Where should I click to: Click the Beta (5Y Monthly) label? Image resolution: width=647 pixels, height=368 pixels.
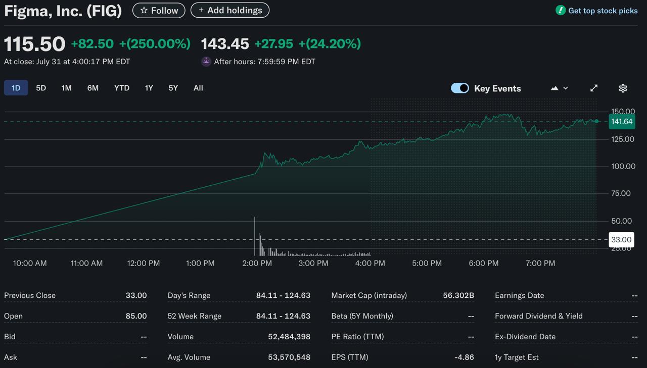coord(362,316)
